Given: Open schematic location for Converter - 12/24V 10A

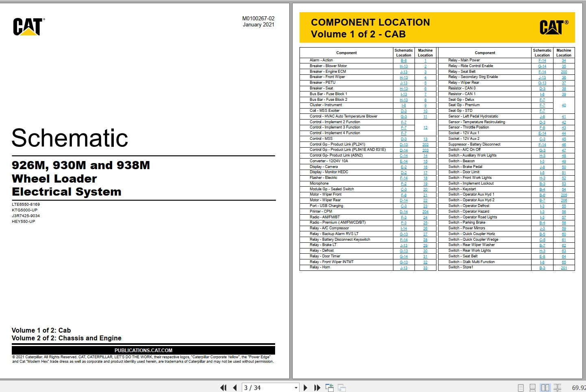Looking at the screenshot, I should tap(404, 161).
